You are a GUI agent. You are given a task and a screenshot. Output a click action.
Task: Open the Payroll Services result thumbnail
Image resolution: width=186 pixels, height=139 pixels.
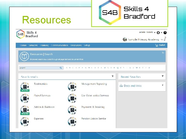(25, 98)
